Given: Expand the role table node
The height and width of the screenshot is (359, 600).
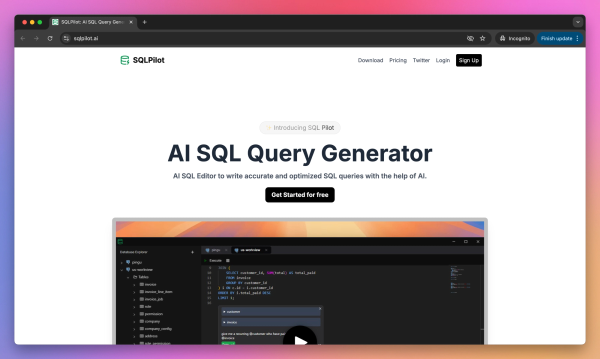Looking at the screenshot, I should pos(134,306).
